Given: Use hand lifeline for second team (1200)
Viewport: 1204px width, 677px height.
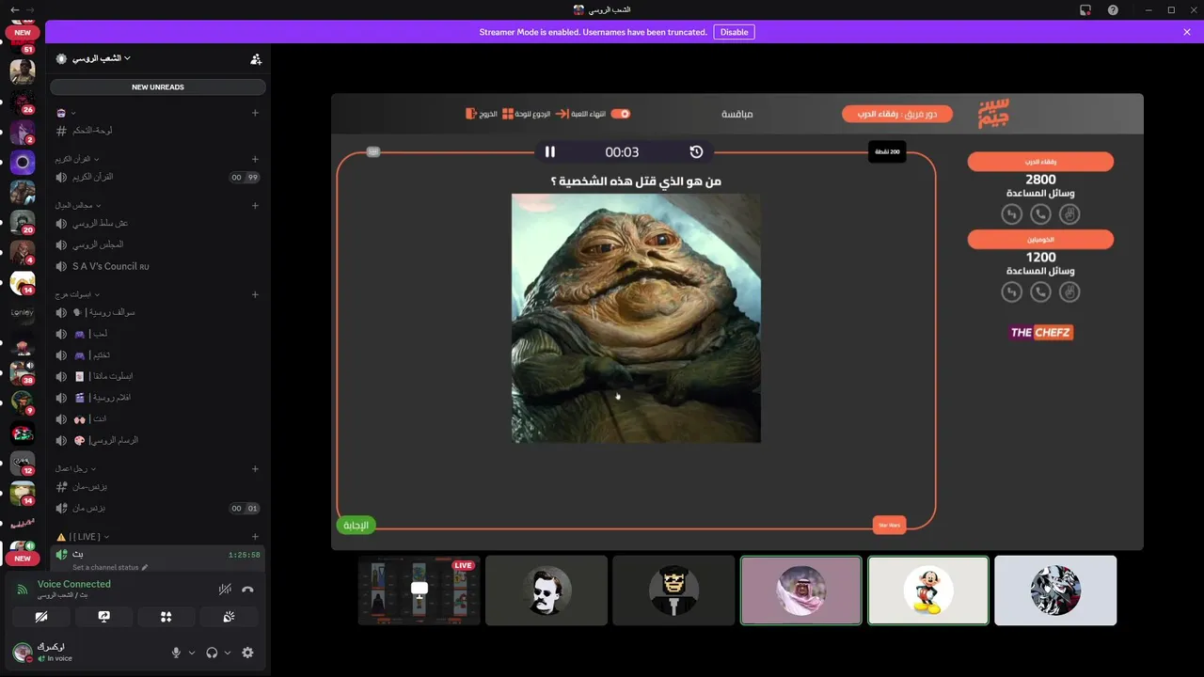Looking at the screenshot, I should [1069, 292].
